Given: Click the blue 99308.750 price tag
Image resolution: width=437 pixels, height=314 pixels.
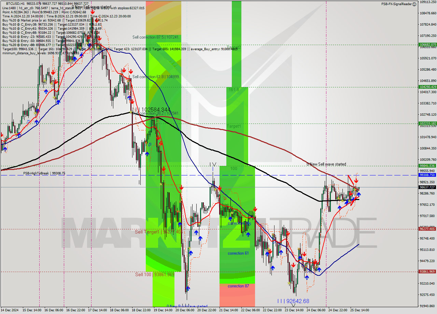Looking at the screenshot, I should tap(427, 175).
